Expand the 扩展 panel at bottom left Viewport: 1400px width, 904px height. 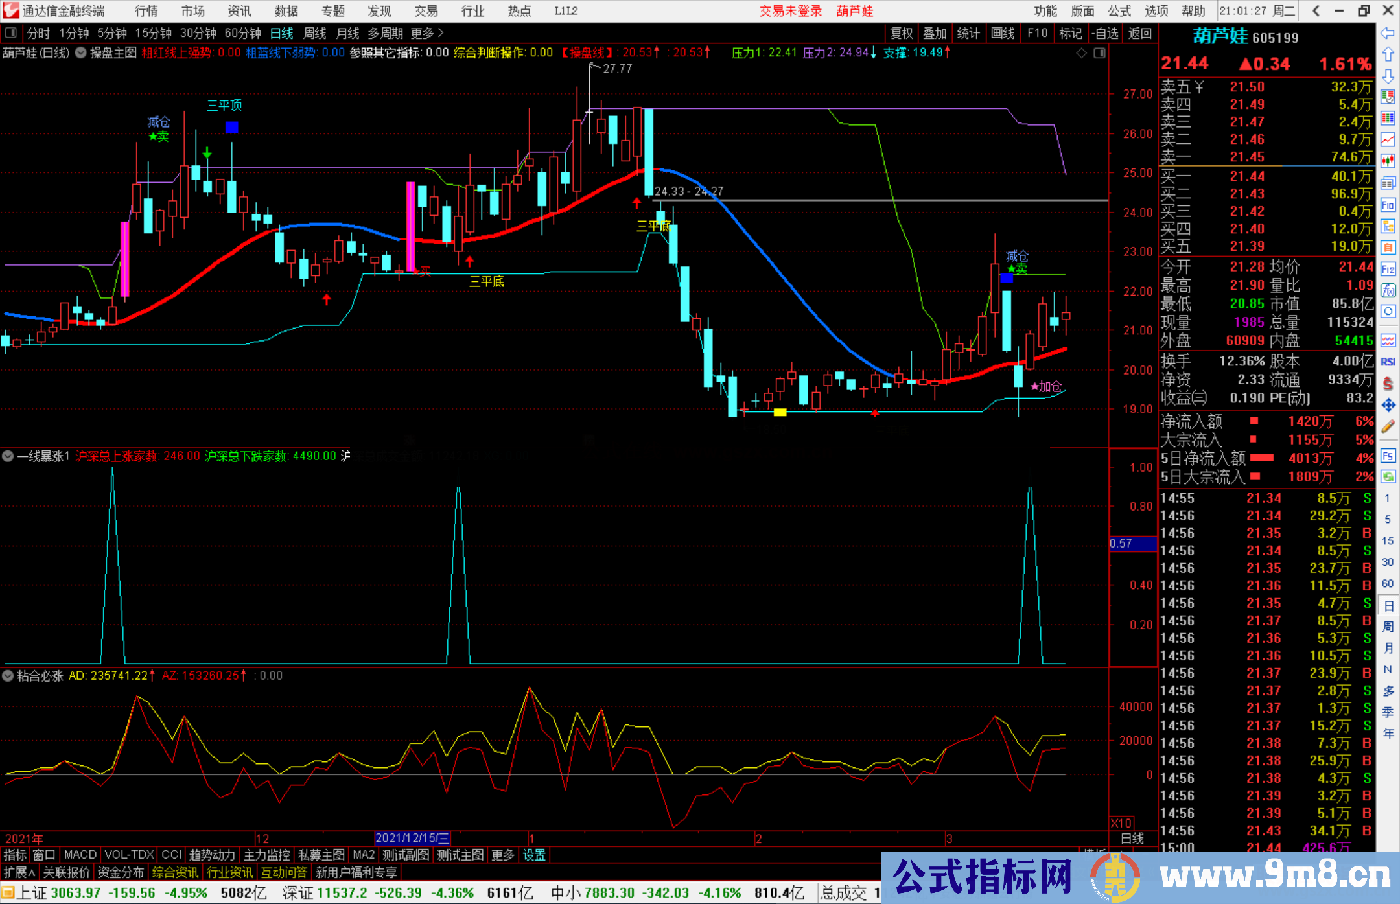tap(19, 872)
